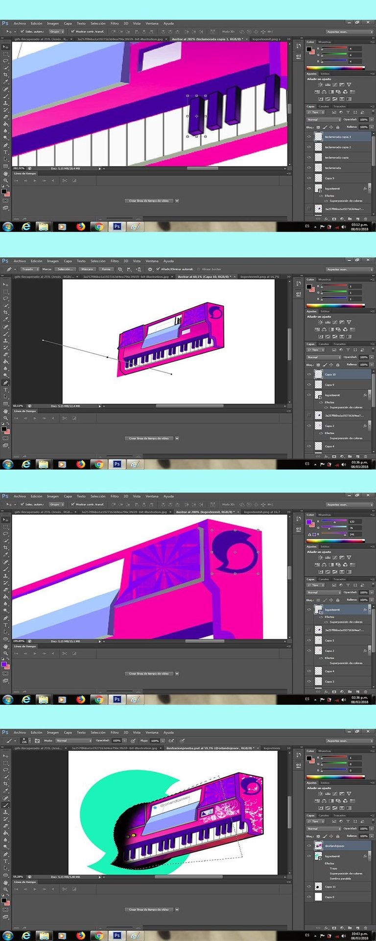Open layer blend mode Normal in ilustrar 200% window
Image resolution: width=376 pixels, height=941 pixels.
[324, 592]
